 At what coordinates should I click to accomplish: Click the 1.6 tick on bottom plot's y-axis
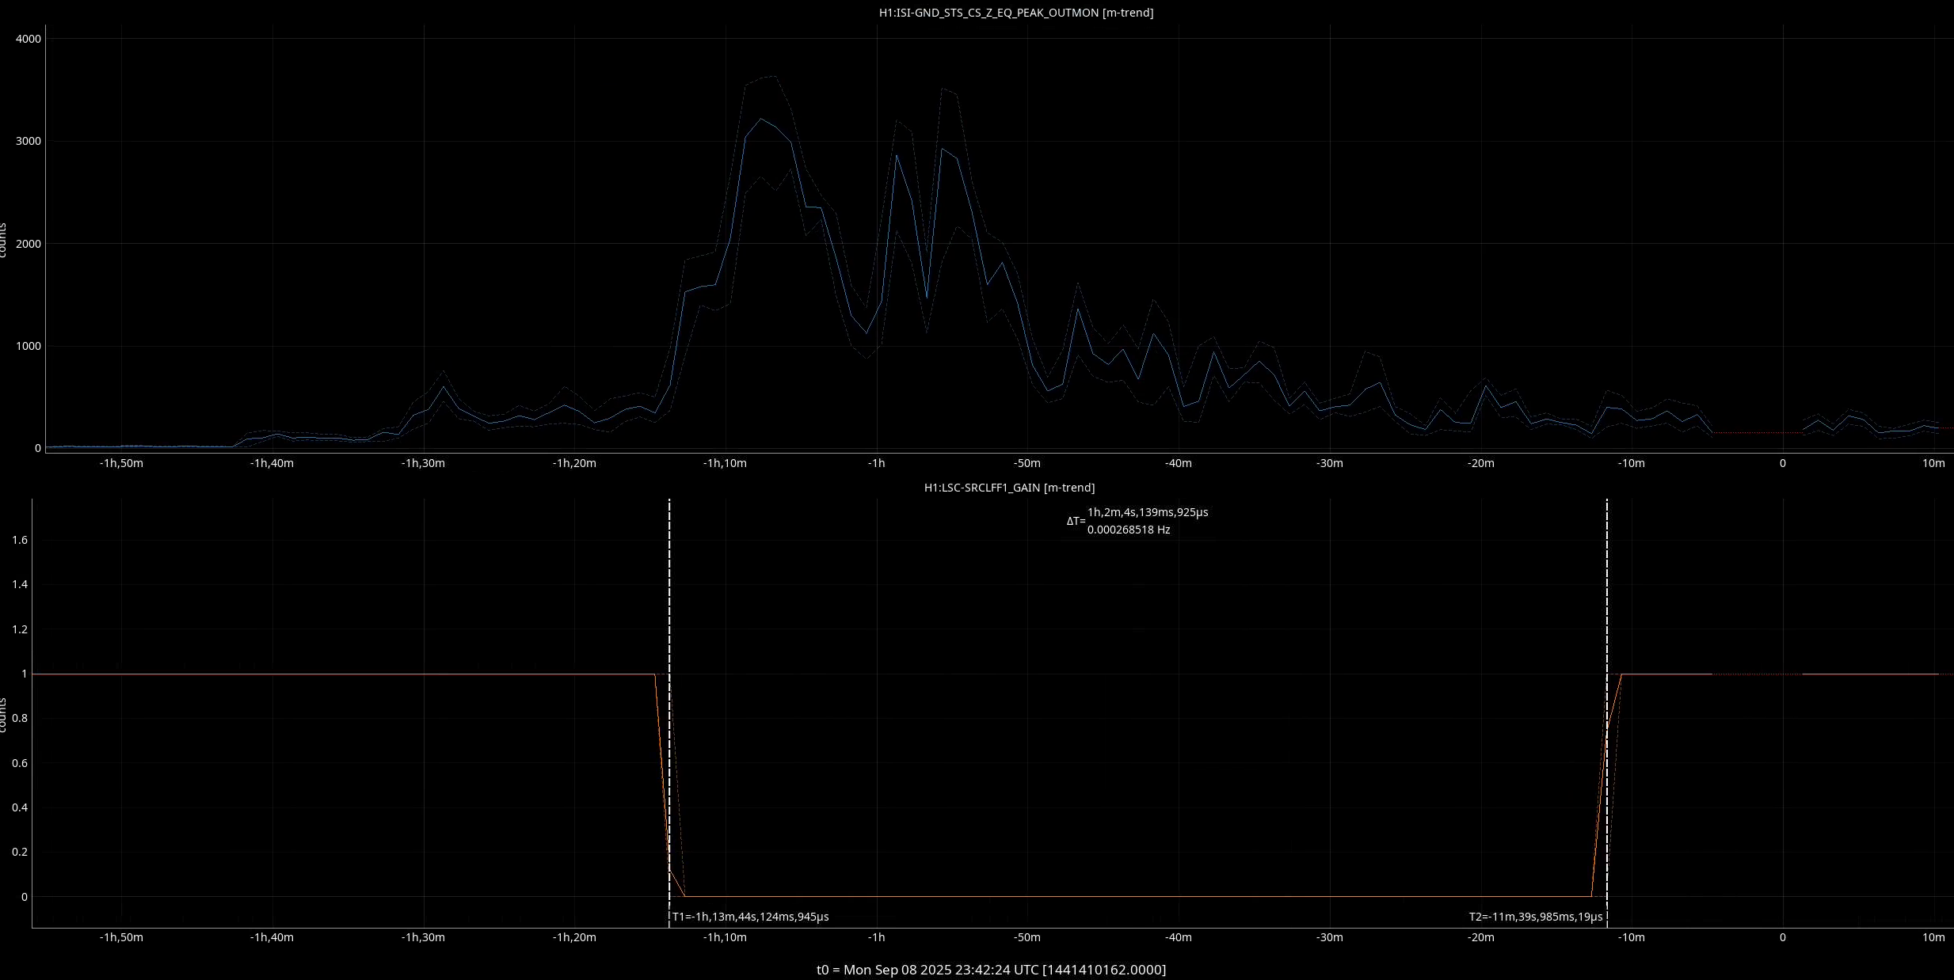point(20,540)
